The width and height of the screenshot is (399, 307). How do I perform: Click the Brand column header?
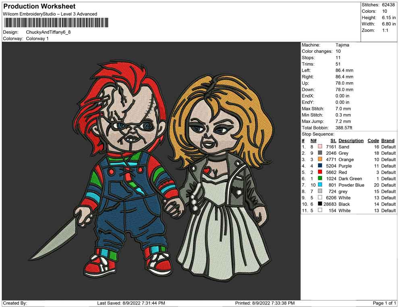point(388,141)
